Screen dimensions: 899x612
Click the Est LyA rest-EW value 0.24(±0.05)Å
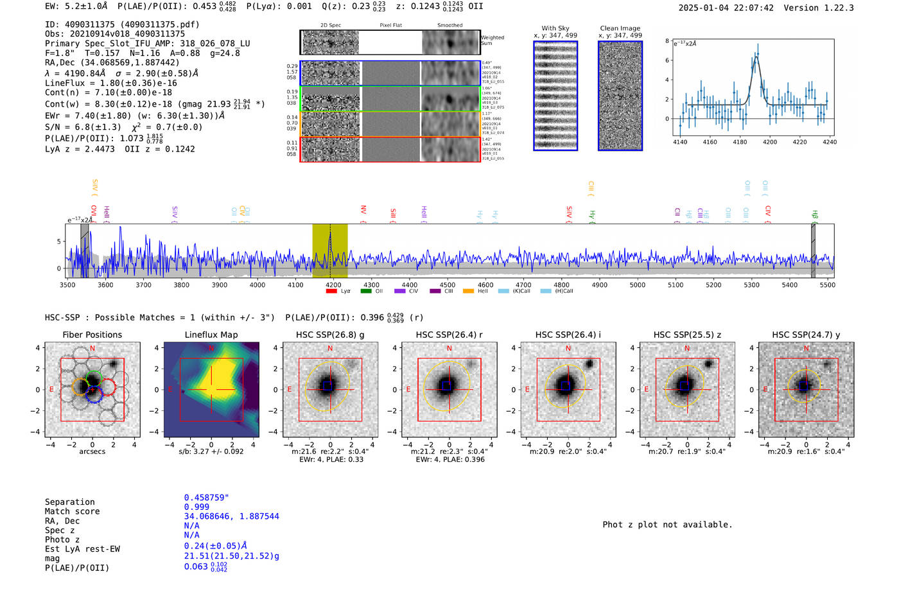pos(216,546)
